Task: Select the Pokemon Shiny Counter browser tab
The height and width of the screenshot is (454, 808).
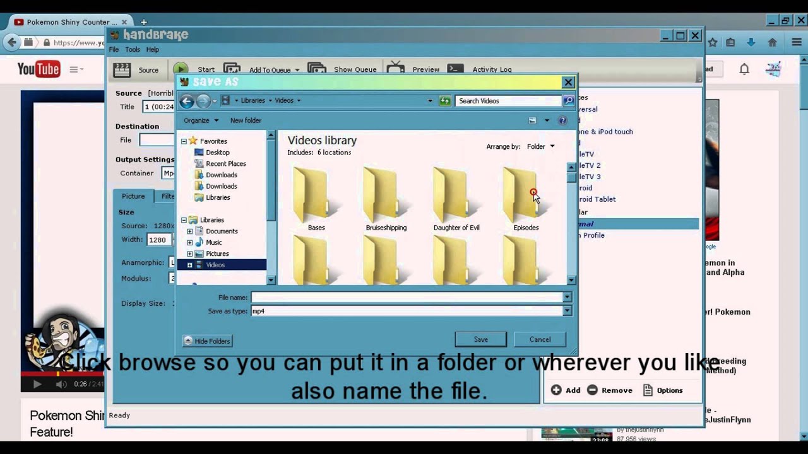Action: (71, 21)
